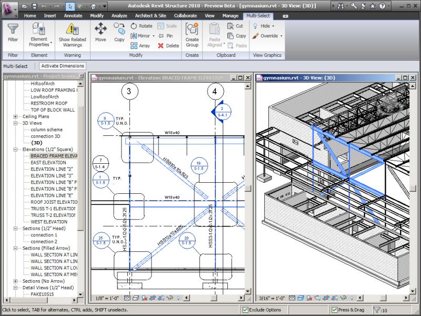This screenshot has height=316, width=421.
Task: Open Help with the question mark icon
Action: click(x=383, y=6)
